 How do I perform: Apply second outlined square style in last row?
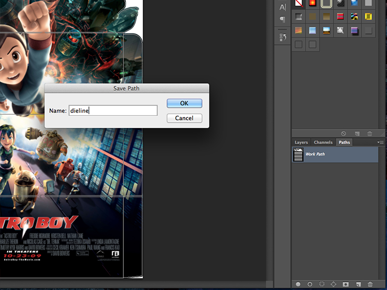pyautogui.click(x=313, y=44)
